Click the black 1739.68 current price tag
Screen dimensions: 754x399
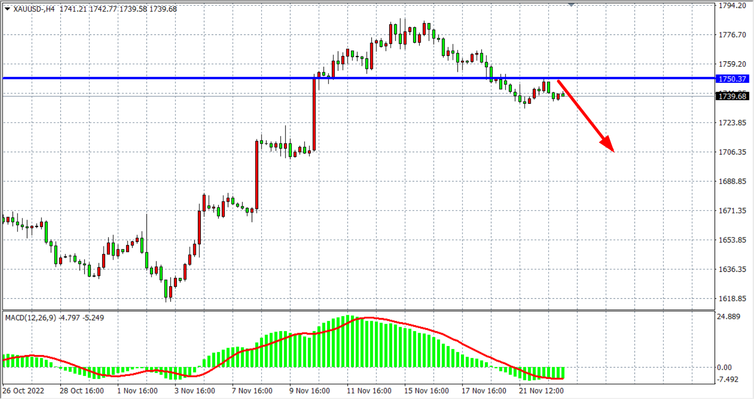tap(732, 96)
